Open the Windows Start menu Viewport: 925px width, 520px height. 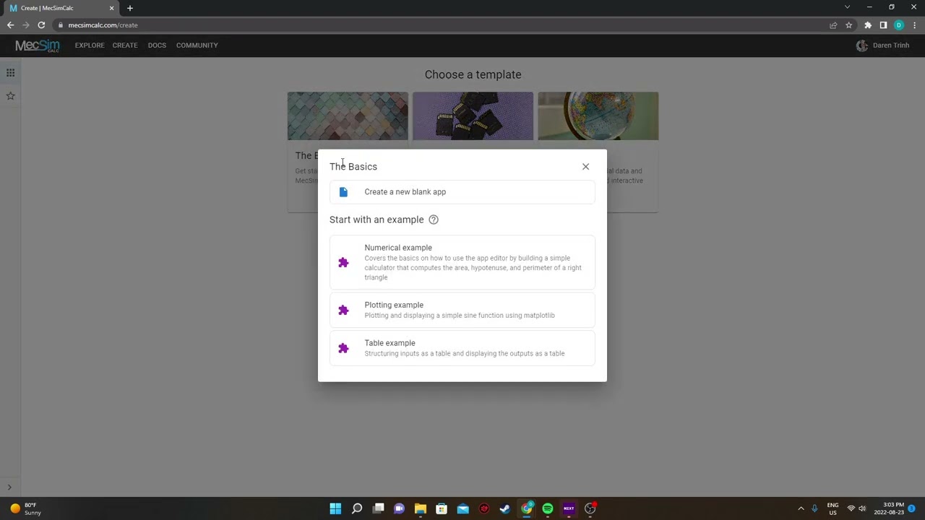point(335,508)
